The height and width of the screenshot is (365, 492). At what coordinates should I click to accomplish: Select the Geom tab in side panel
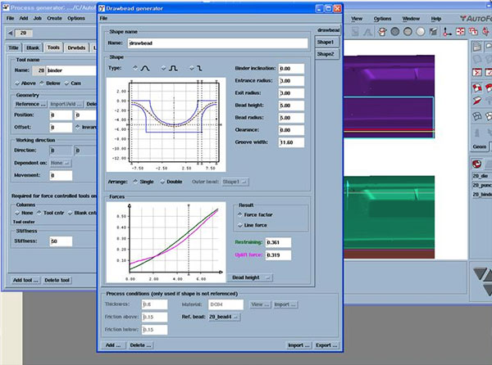[x=479, y=146]
